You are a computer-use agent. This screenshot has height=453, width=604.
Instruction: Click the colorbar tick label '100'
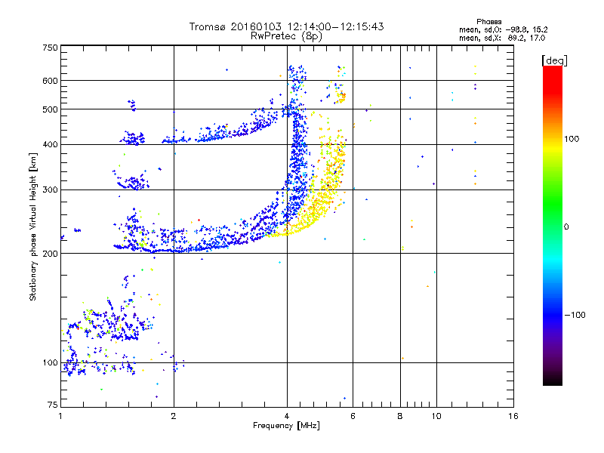[x=572, y=139]
